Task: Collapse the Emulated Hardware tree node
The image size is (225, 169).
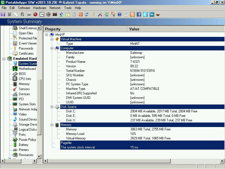Action: point(4,59)
